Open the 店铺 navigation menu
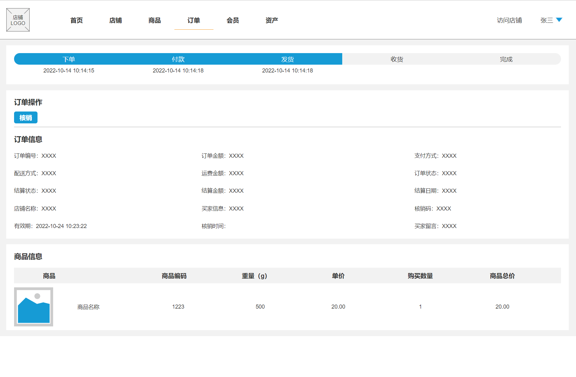The width and height of the screenshot is (576, 377). pyautogui.click(x=115, y=20)
